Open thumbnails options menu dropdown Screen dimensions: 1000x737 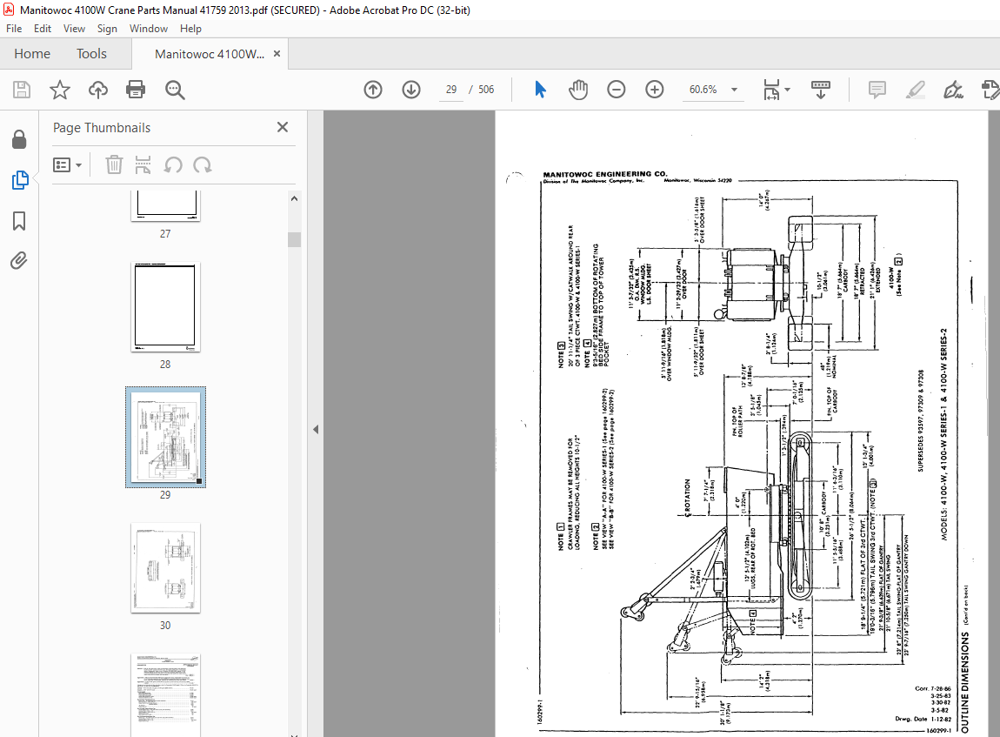pos(68,165)
